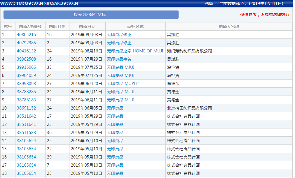The image size is (295, 178).
Task: Open 无印良品 trademark in the class 22 row
Action: click(115, 149)
